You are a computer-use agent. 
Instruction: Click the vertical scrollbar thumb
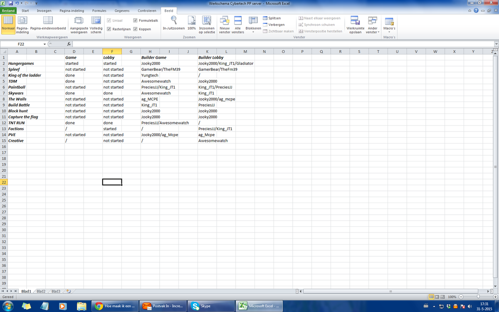tap(496, 166)
